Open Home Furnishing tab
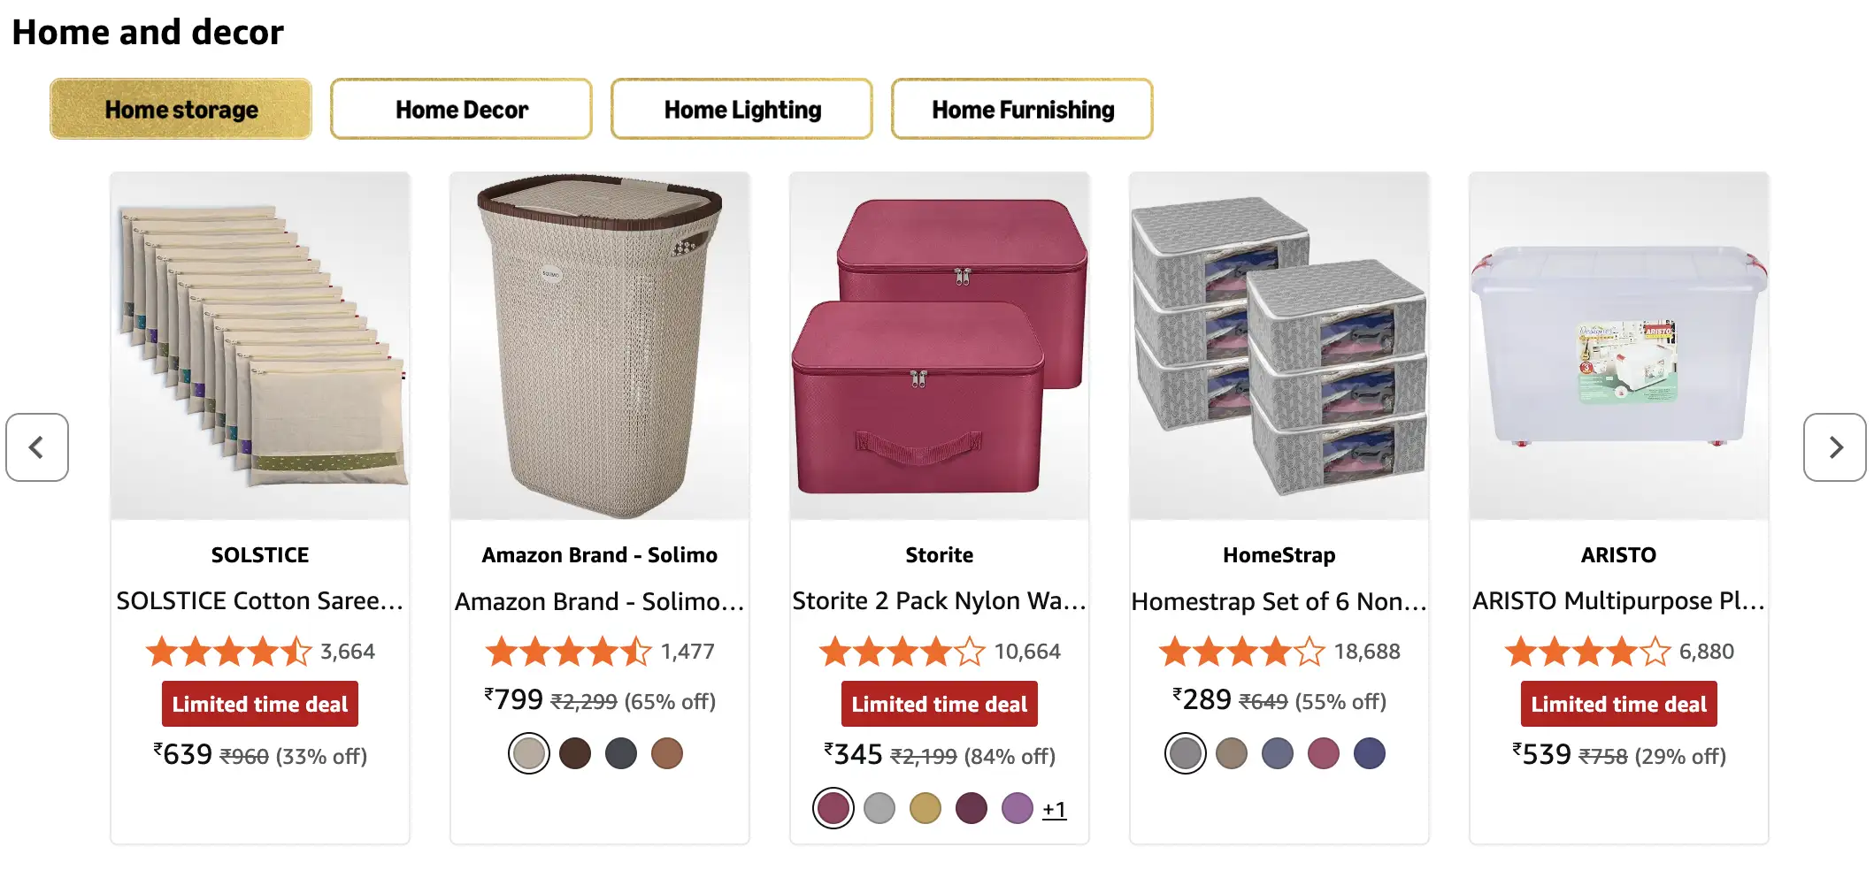The image size is (1874, 870). [1022, 110]
